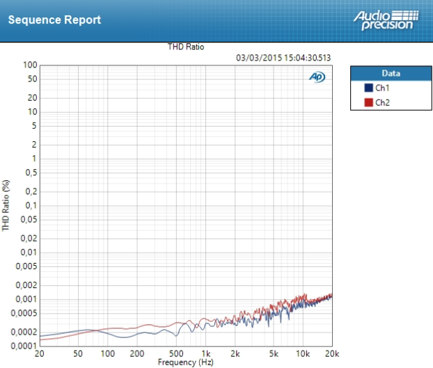Click the 10k tick on frequency axis

point(303,353)
